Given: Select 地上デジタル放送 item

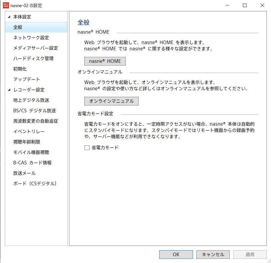Looking at the screenshot, I should pyautogui.click(x=31, y=100).
